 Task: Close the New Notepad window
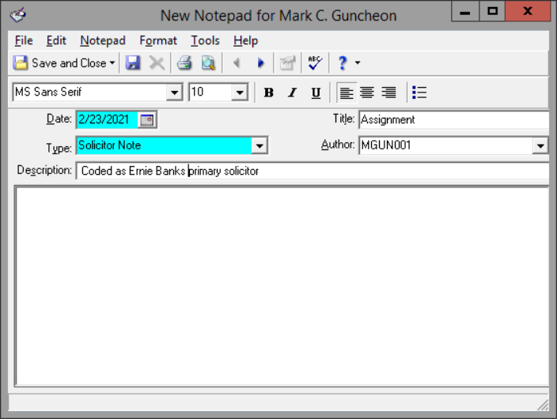click(x=528, y=11)
